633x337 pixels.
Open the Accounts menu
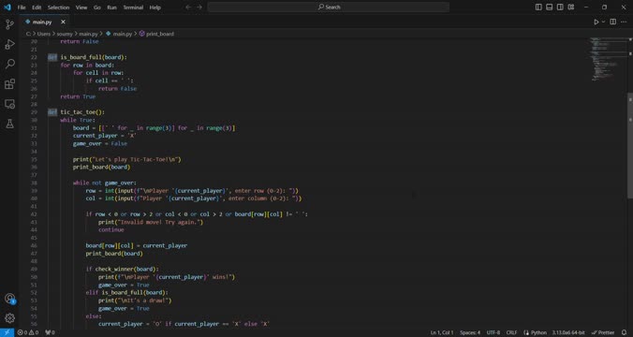click(x=9, y=299)
